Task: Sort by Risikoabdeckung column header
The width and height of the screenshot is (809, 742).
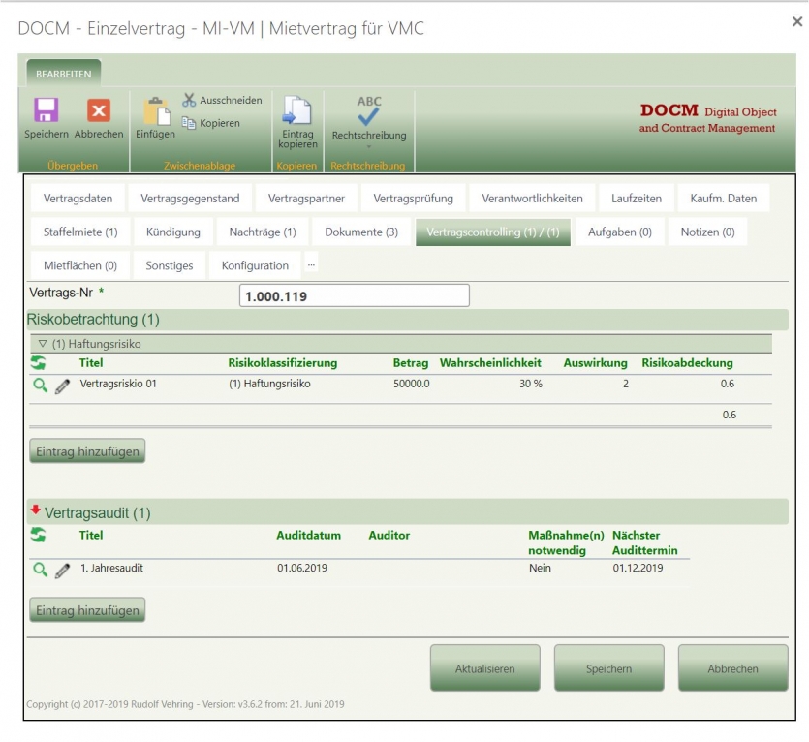Action: pos(687,362)
